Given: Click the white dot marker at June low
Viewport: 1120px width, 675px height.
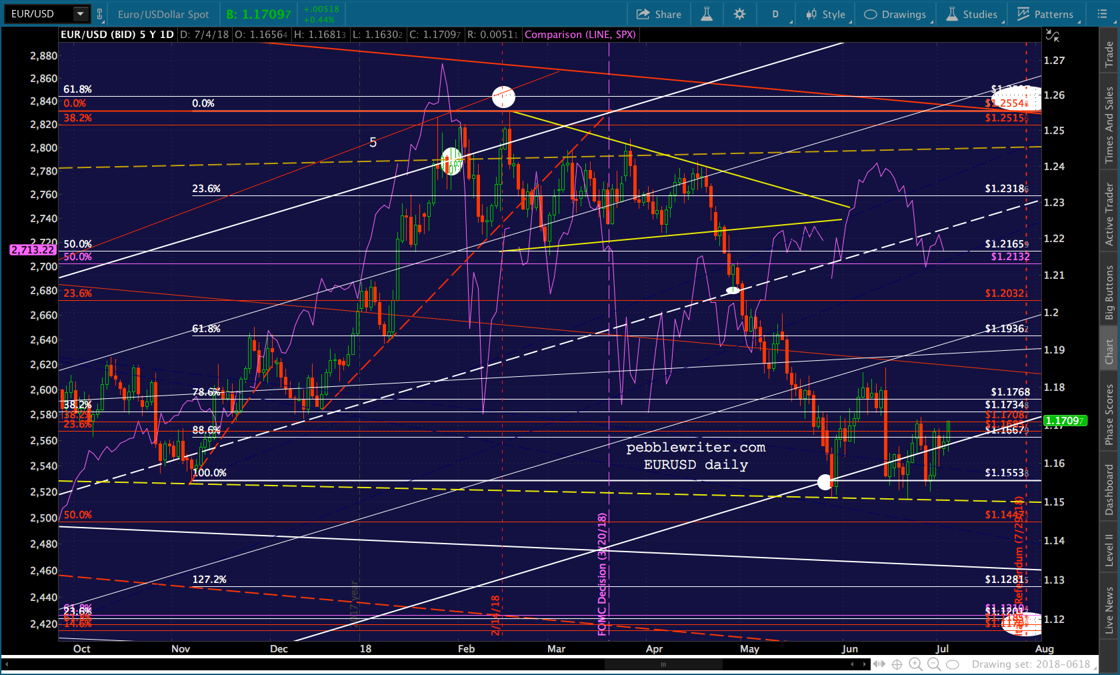Looking at the screenshot, I should [x=825, y=482].
